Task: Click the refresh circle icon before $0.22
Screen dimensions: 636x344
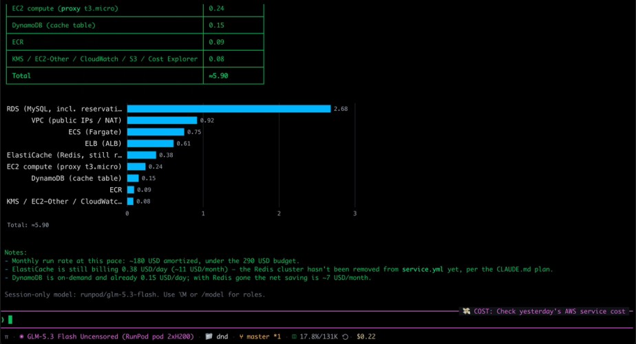Action: [x=345, y=336]
